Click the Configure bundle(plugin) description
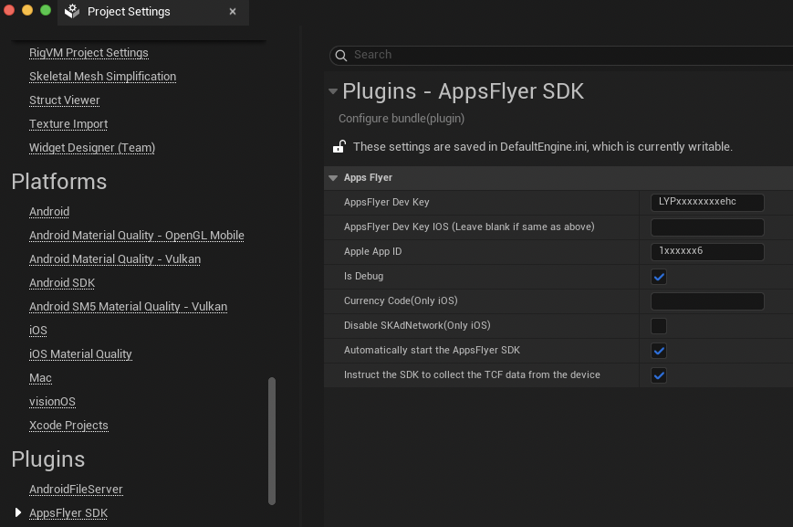 401,119
